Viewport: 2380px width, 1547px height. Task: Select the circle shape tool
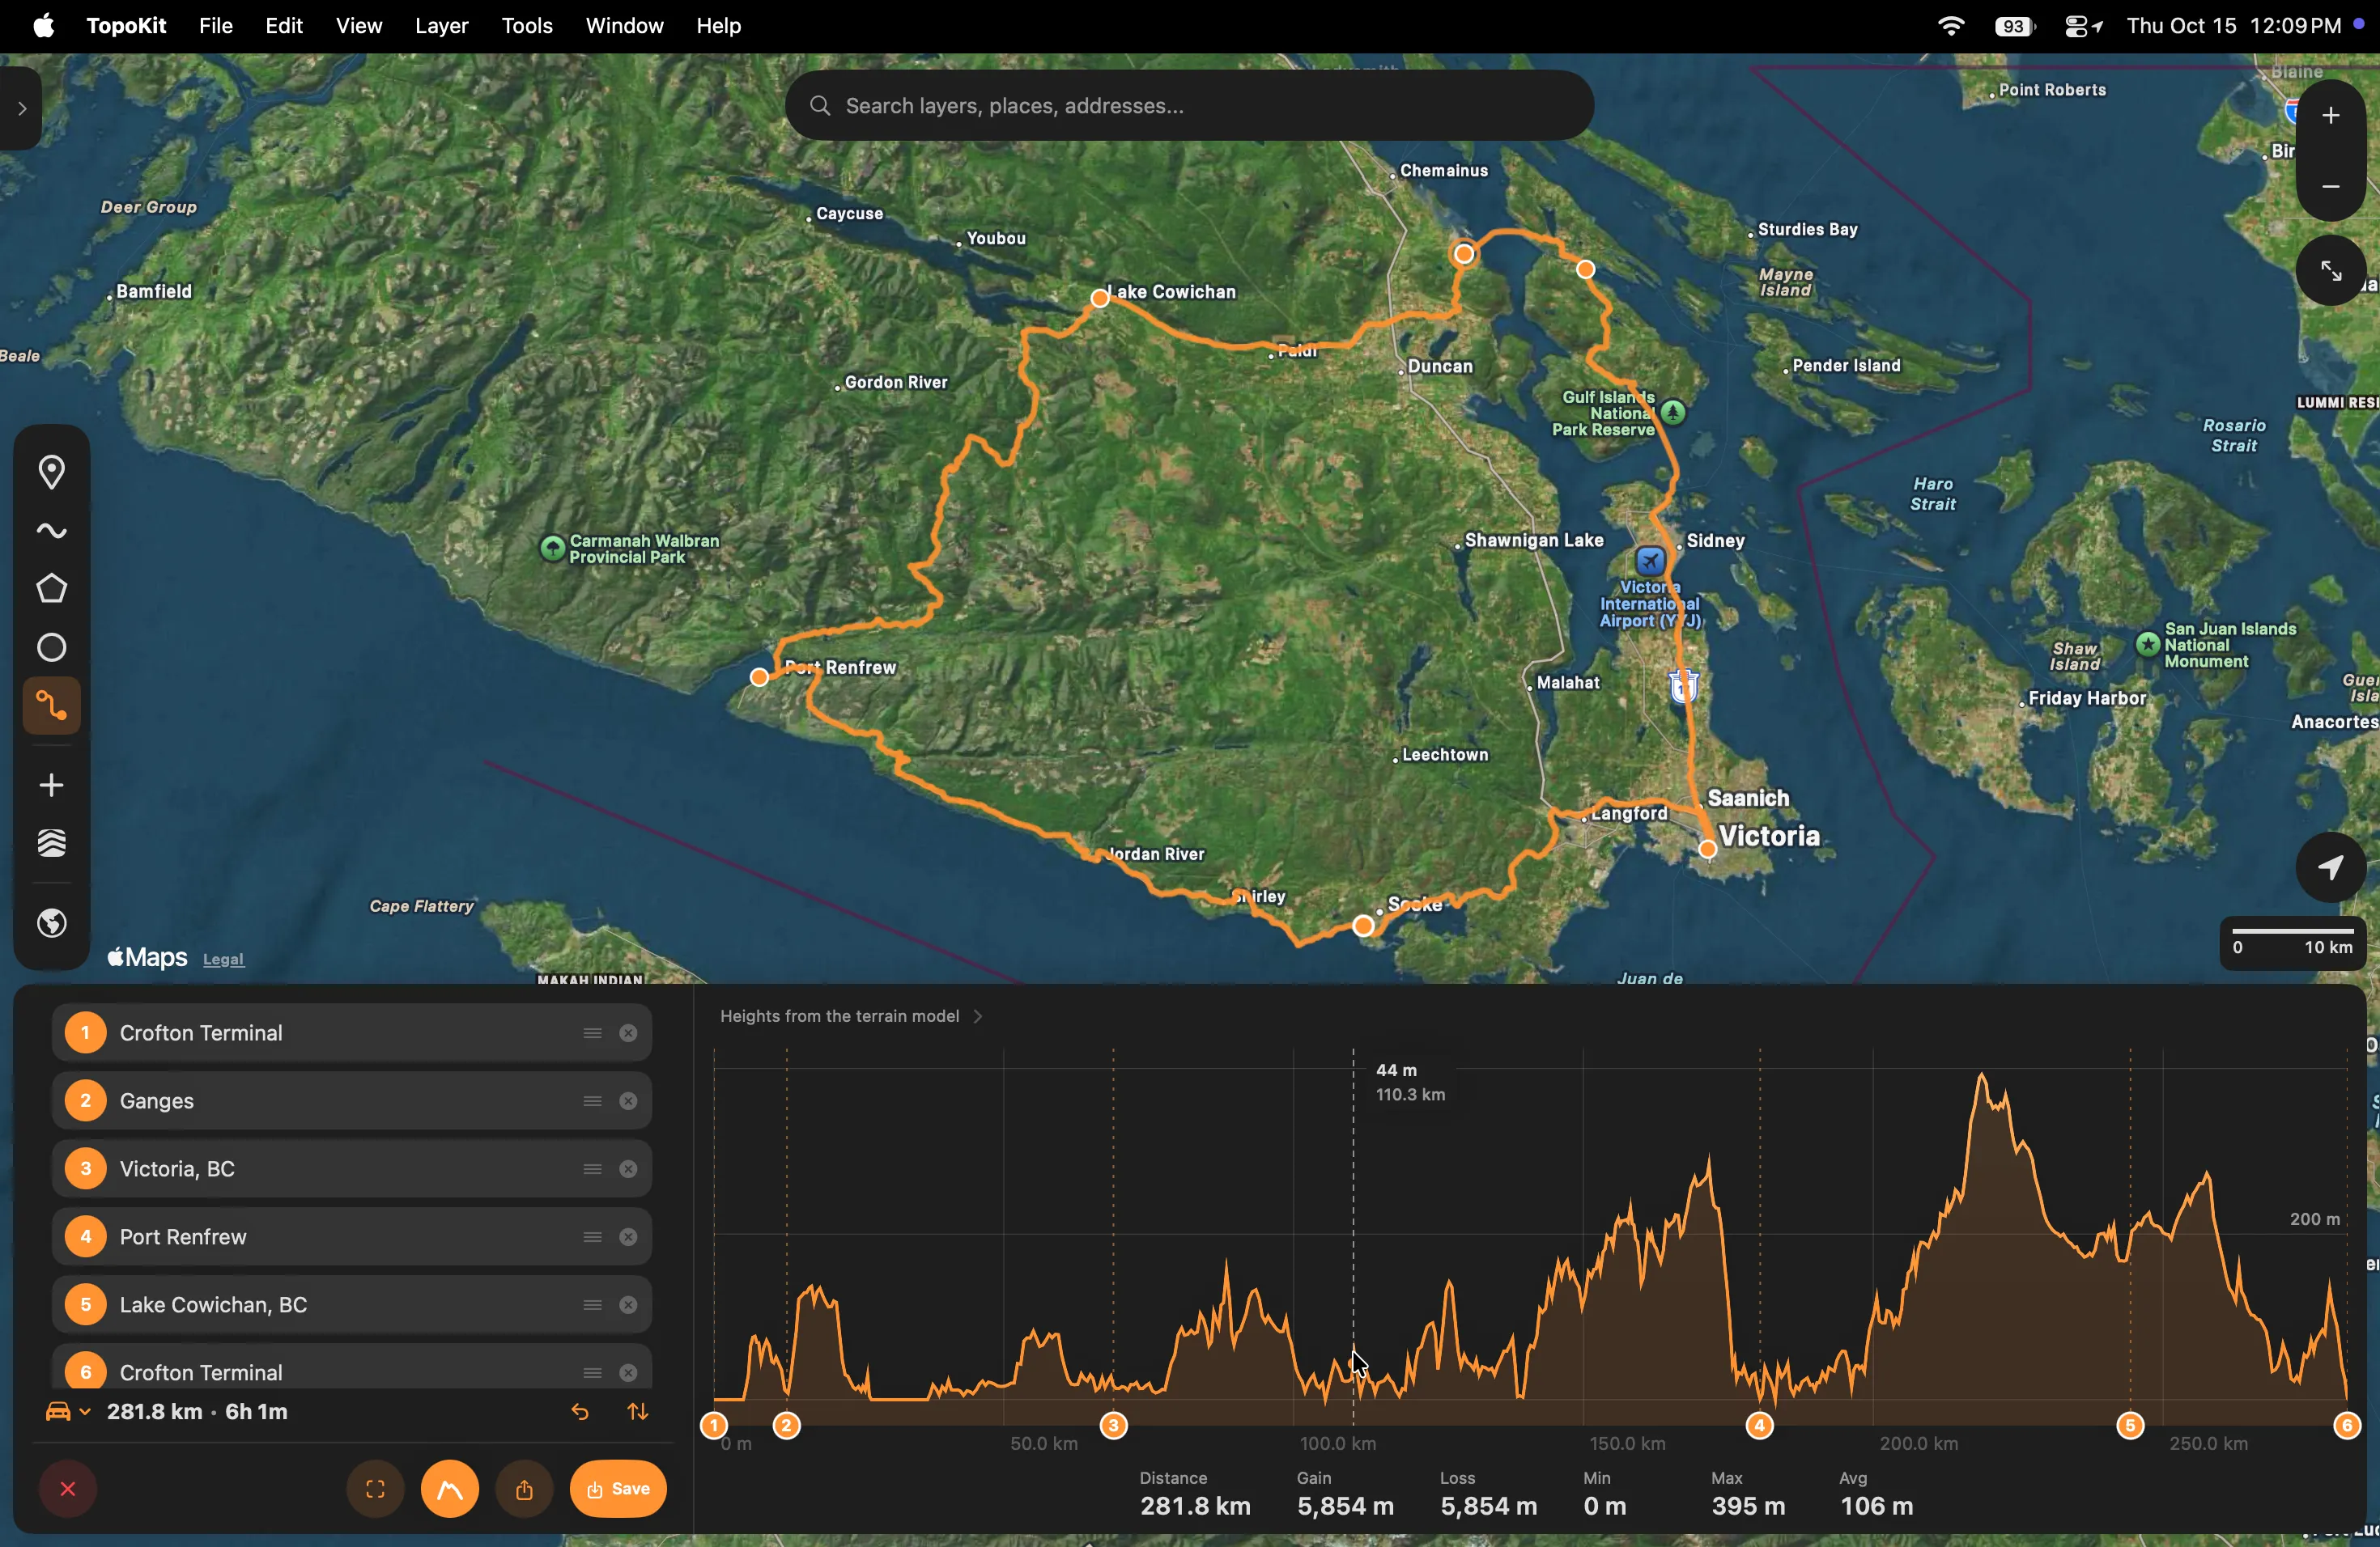click(51, 647)
